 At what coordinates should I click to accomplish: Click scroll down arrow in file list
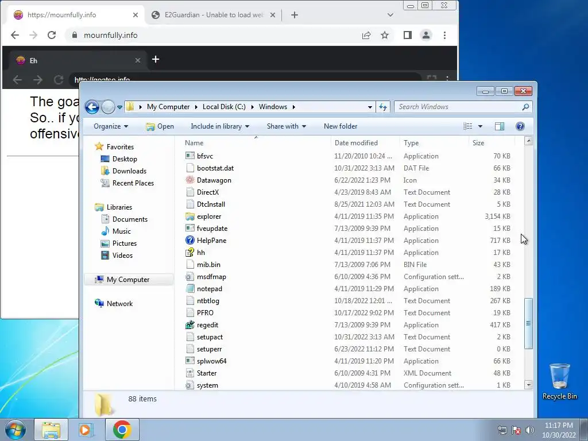pos(528,385)
